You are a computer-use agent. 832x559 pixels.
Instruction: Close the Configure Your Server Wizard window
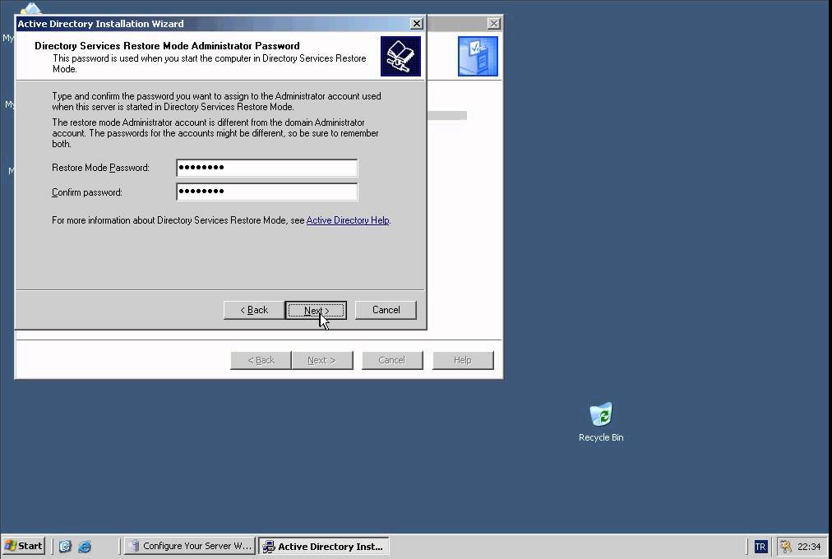click(x=493, y=24)
